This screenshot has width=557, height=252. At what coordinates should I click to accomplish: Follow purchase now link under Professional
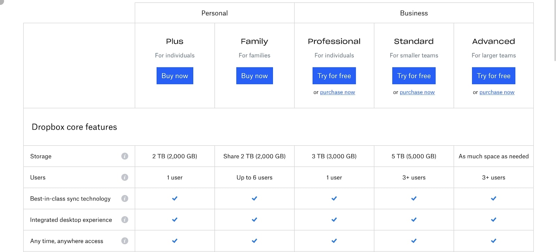point(337,92)
